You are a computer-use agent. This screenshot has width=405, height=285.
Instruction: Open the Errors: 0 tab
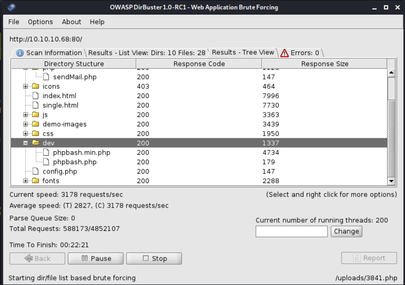301,53
